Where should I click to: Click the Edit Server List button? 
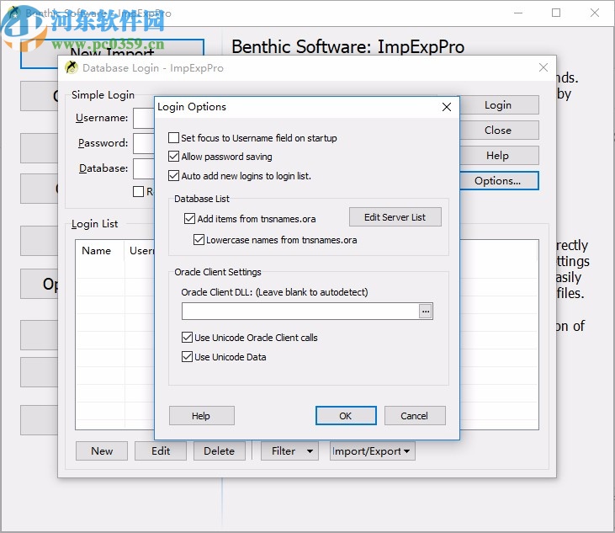pos(395,217)
